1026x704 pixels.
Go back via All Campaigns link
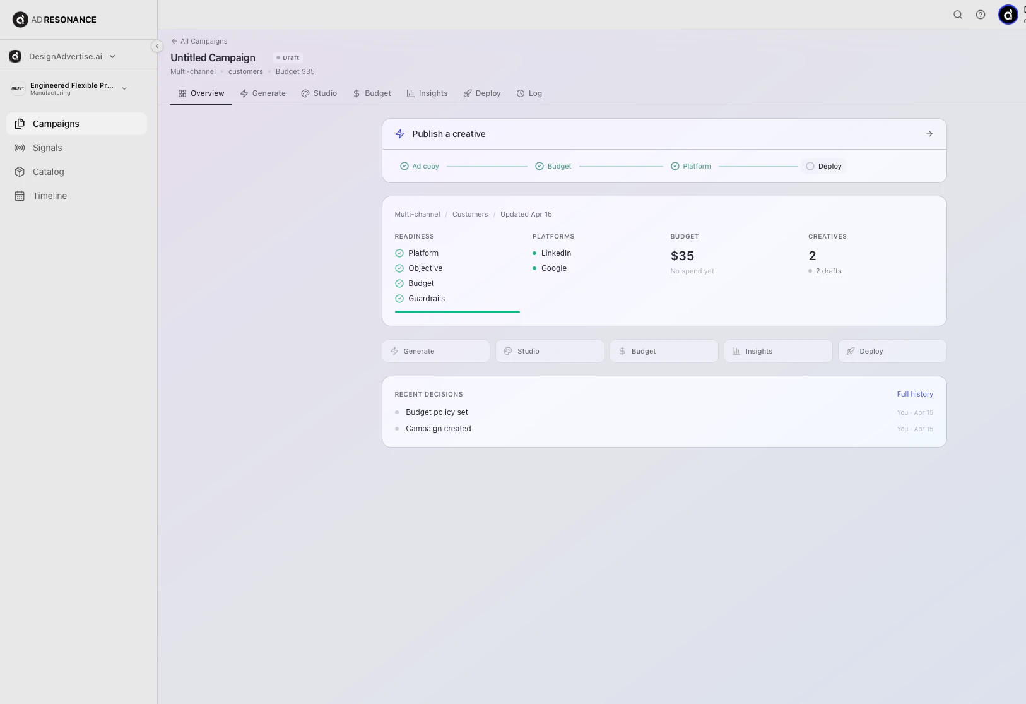(199, 40)
